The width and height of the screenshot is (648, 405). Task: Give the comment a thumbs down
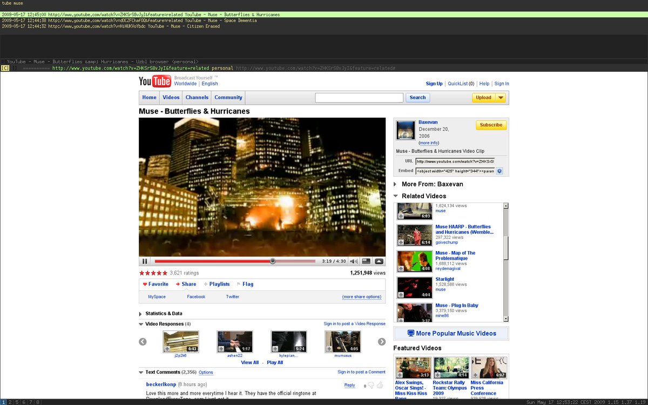point(371,385)
